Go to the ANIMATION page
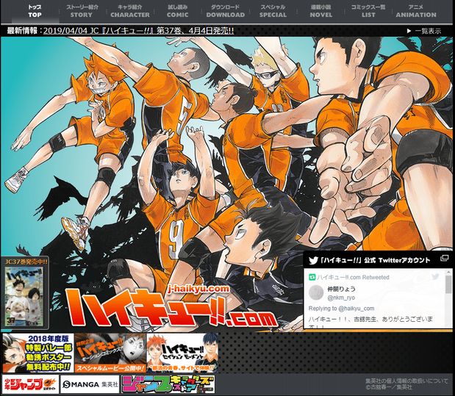 pos(416,12)
